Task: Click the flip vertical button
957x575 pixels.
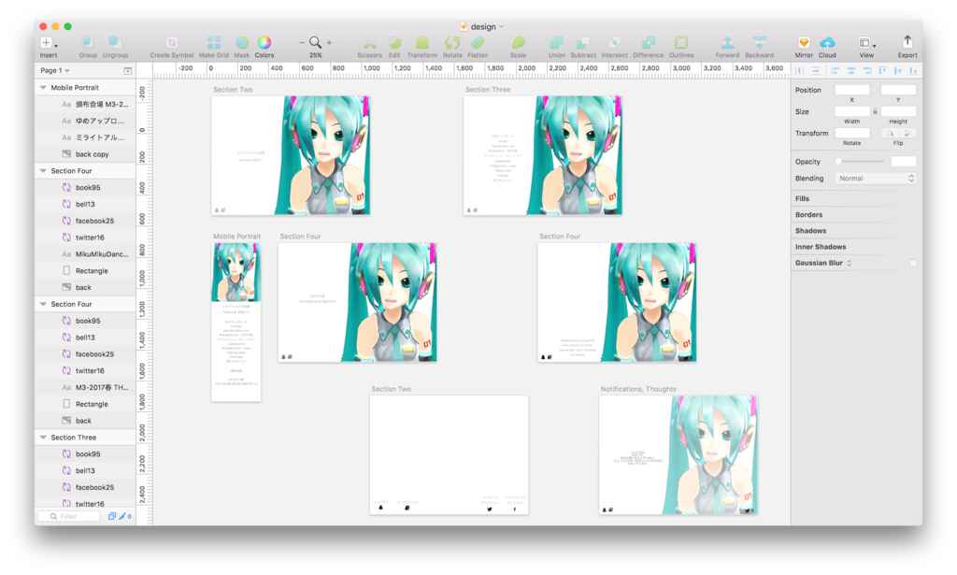Action: pyautogui.click(x=907, y=133)
